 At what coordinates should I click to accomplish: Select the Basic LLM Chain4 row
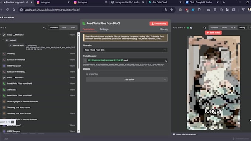click(x=38, y=78)
